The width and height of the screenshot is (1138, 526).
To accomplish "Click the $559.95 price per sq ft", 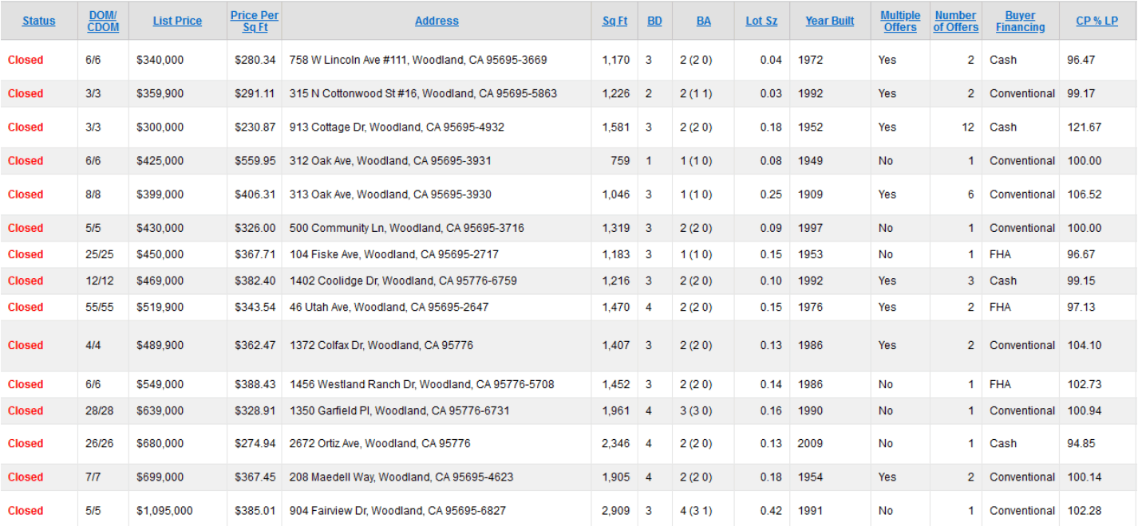I will [255, 160].
